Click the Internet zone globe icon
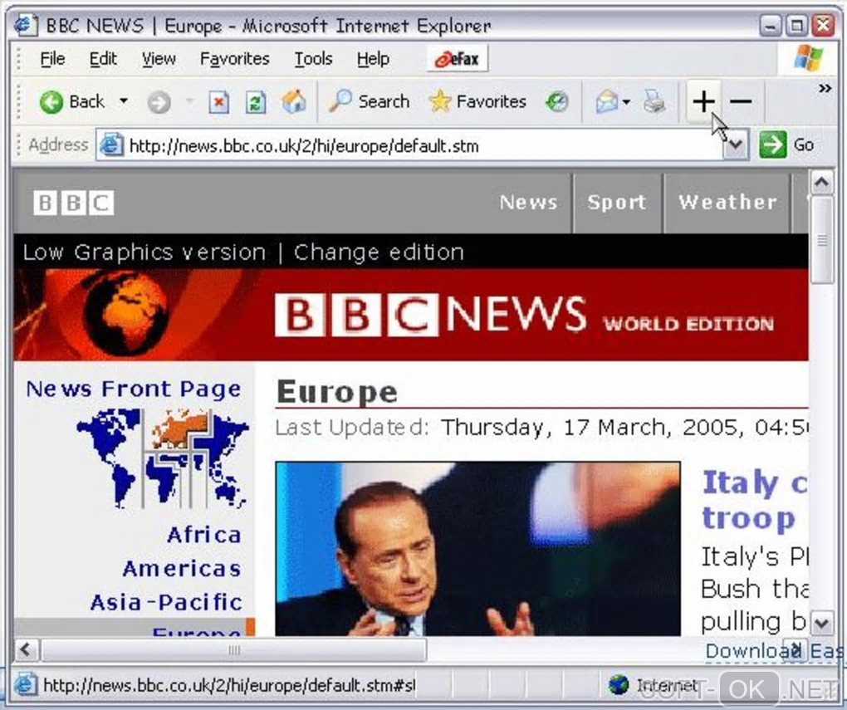847x710 pixels. pos(619,685)
